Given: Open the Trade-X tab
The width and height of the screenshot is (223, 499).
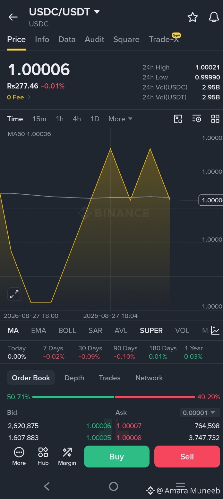Looking at the screenshot, I should click(164, 39).
